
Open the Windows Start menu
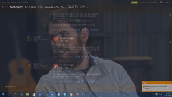(x=3, y=94)
